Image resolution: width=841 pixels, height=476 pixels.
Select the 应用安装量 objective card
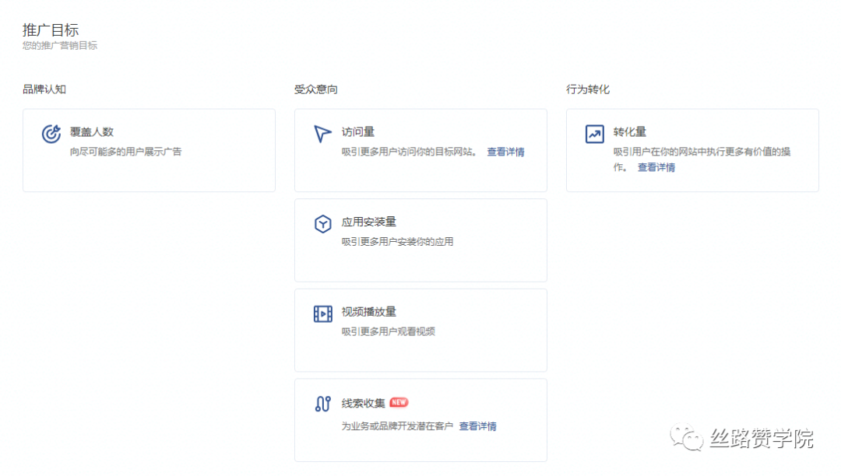420,240
